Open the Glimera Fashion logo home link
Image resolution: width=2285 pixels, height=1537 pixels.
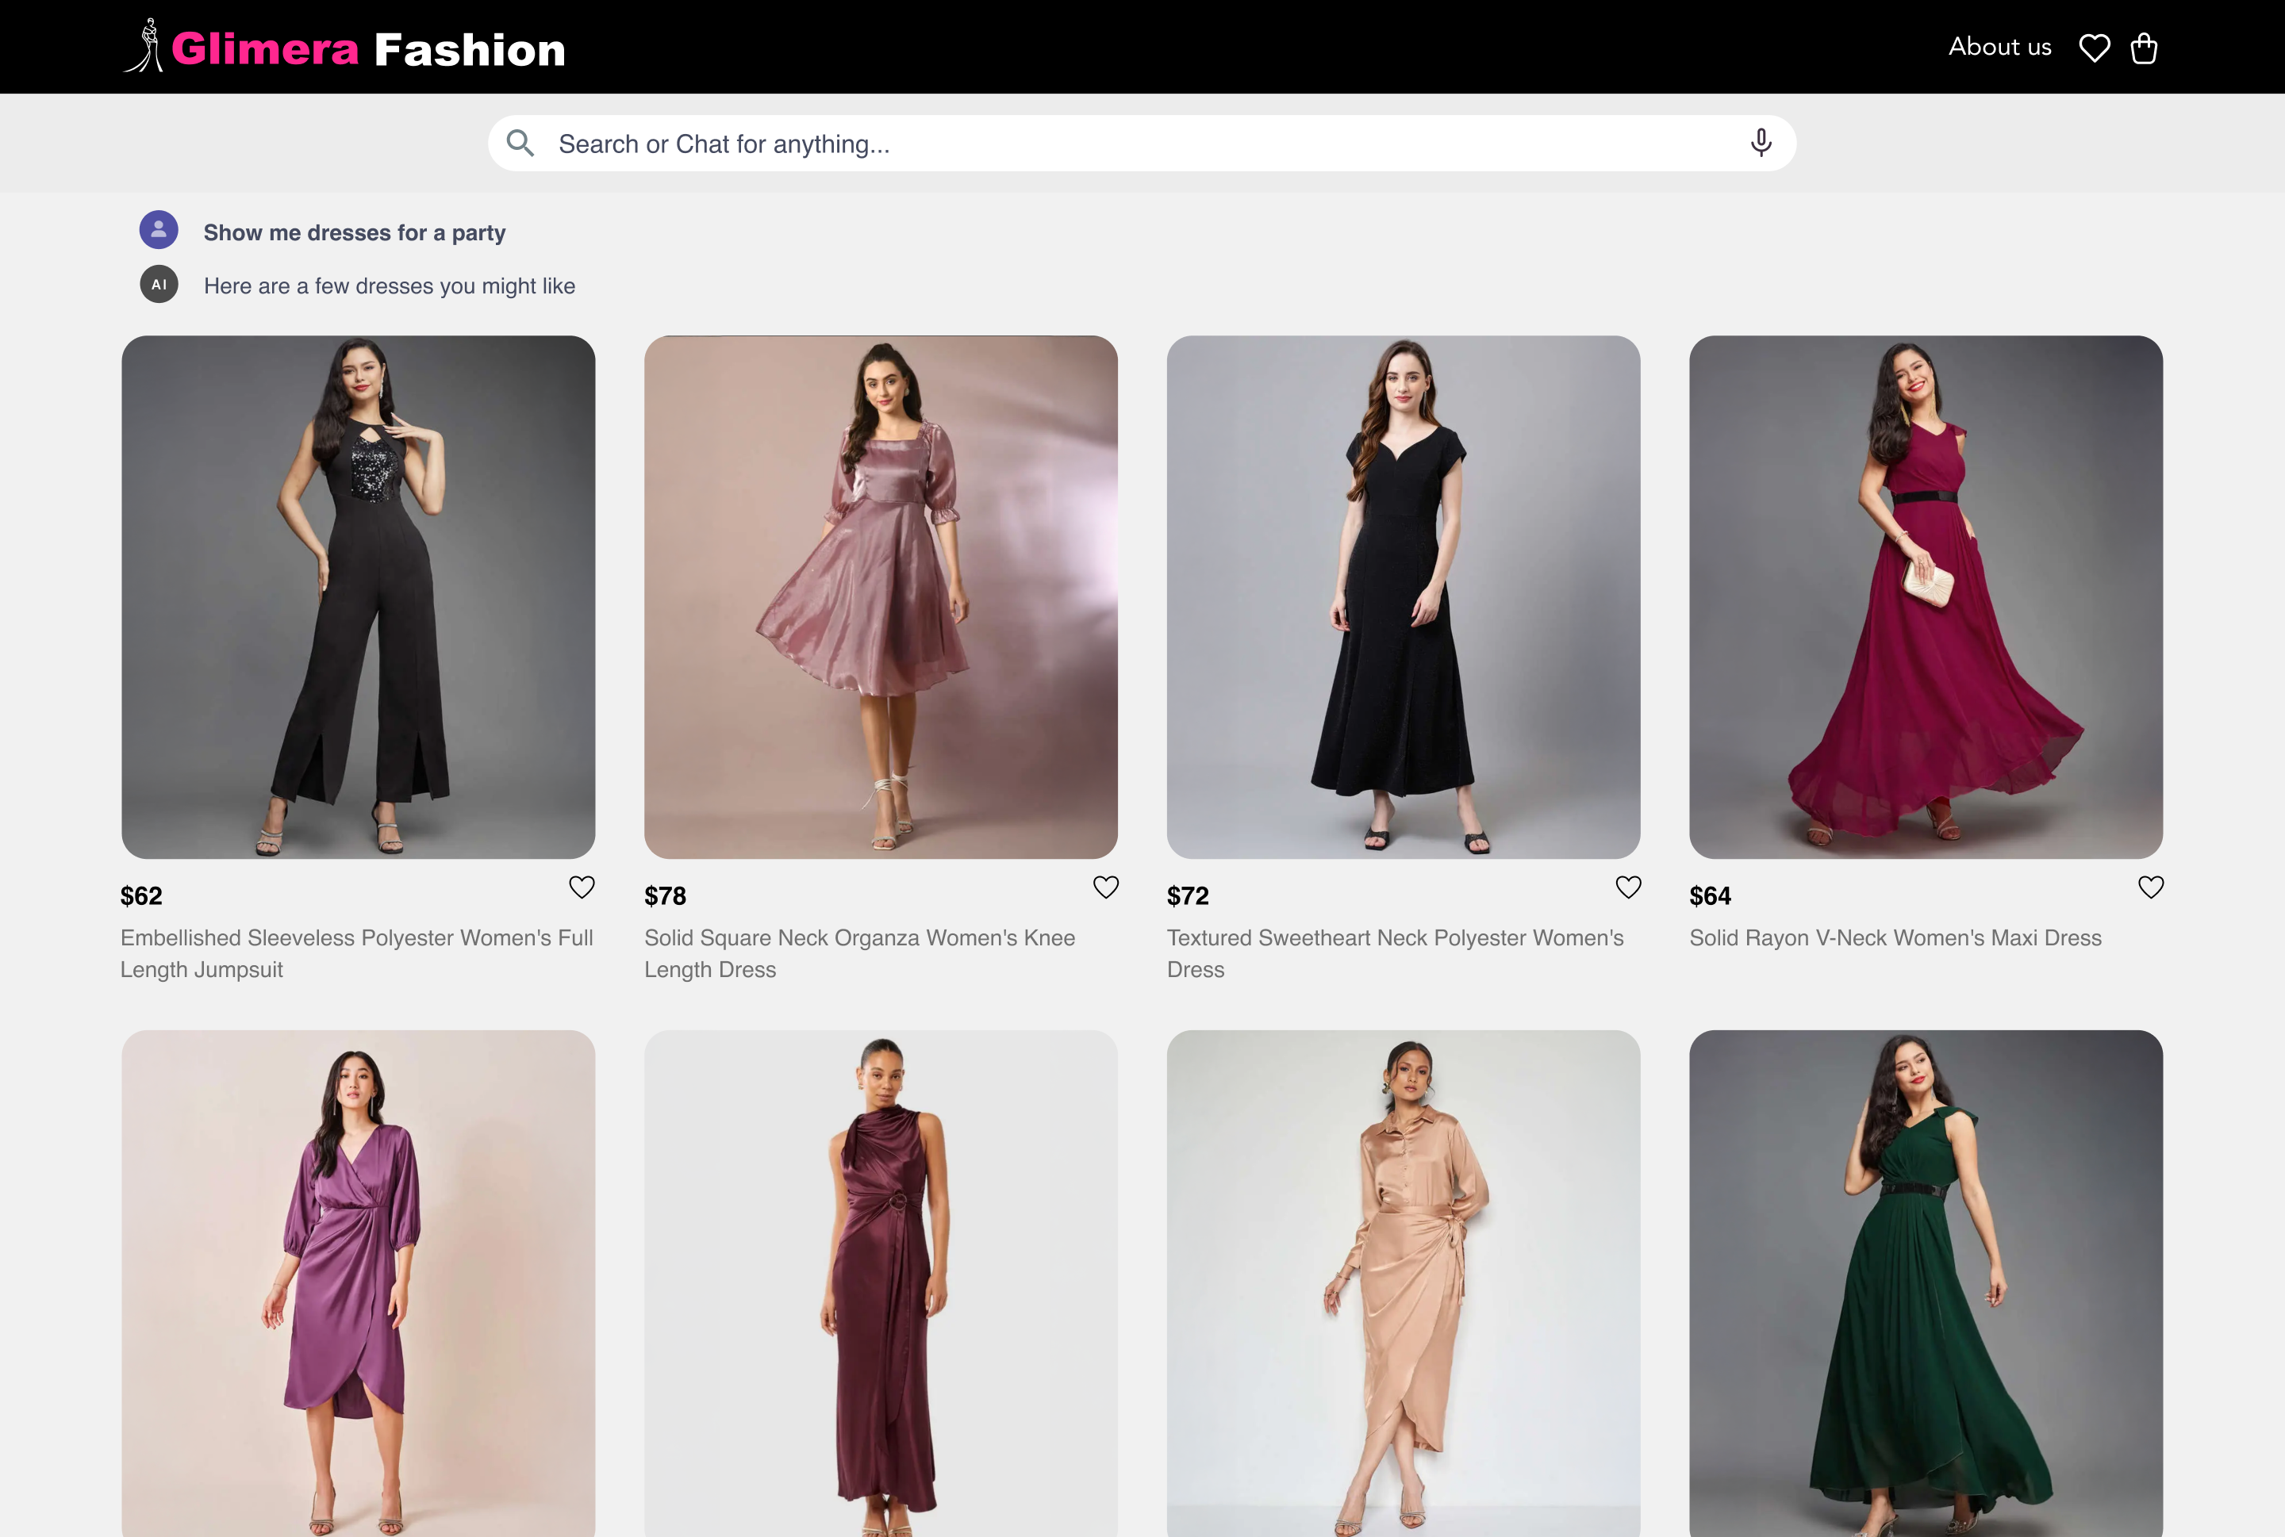click(344, 47)
